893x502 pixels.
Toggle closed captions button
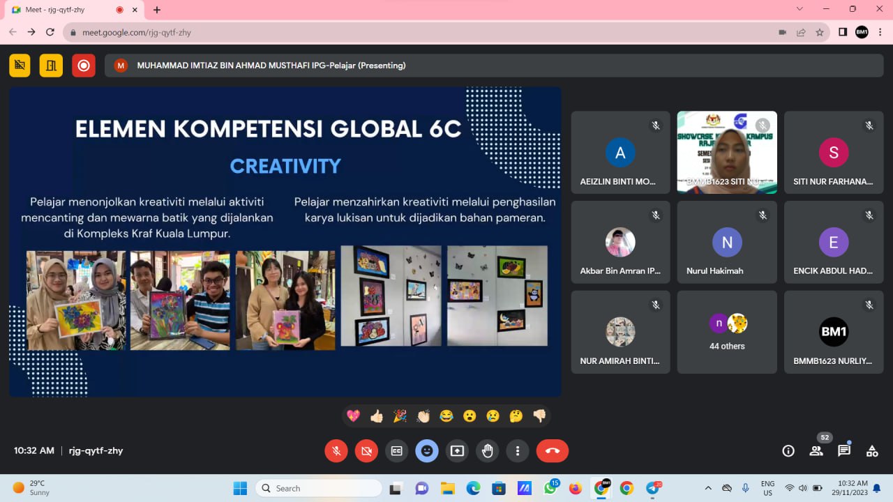click(397, 451)
